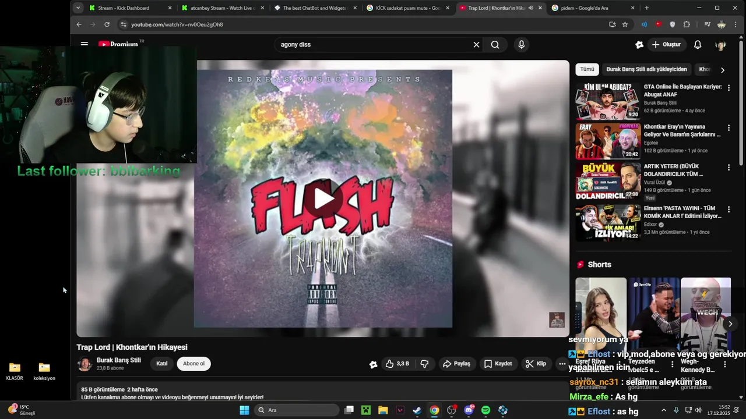This screenshot has width=746, height=419.
Task: Switch to The best ChatBot tab
Action: (315, 8)
